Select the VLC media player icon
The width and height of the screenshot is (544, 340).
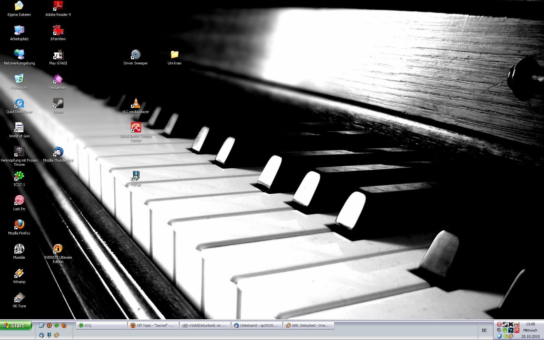pyautogui.click(x=136, y=103)
